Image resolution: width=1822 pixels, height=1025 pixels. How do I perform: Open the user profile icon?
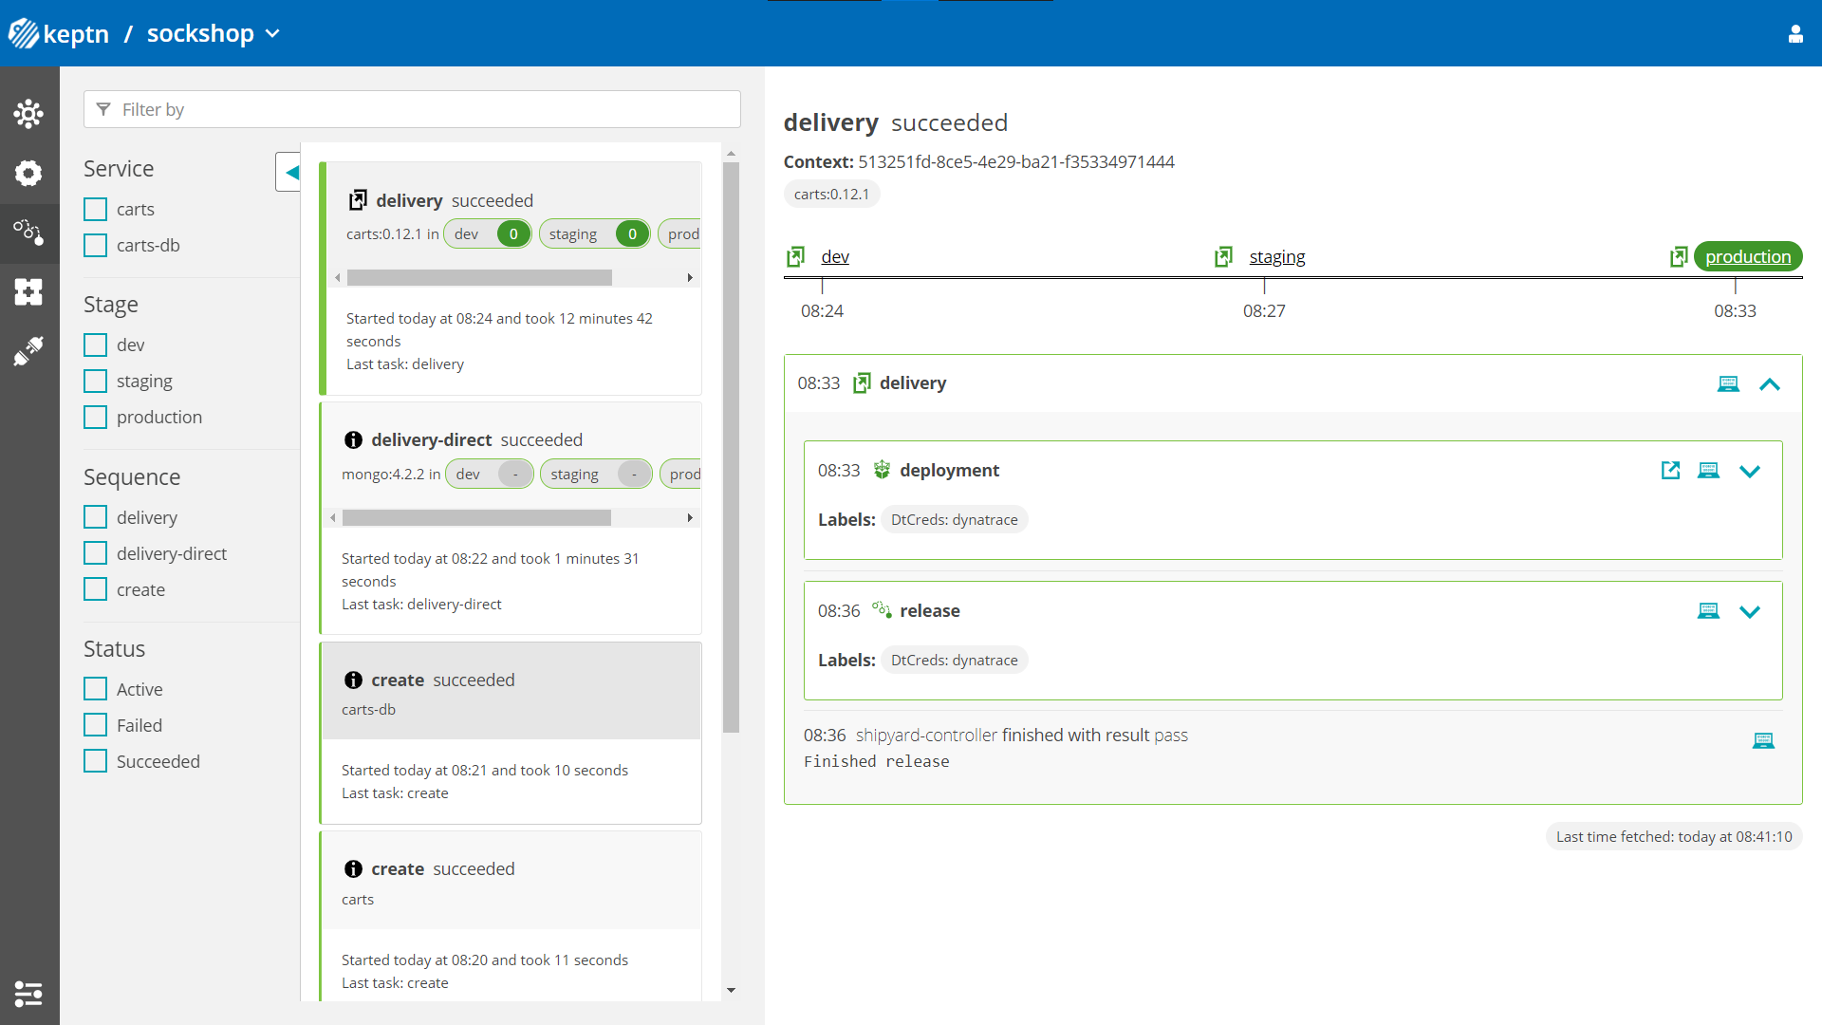1795,34
